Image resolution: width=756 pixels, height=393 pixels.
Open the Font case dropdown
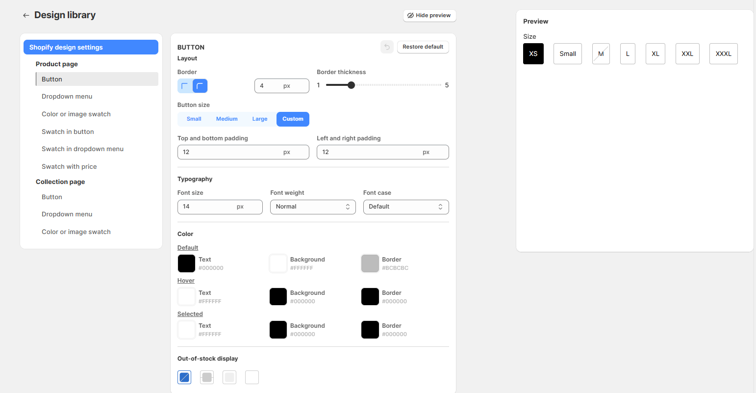click(405, 207)
